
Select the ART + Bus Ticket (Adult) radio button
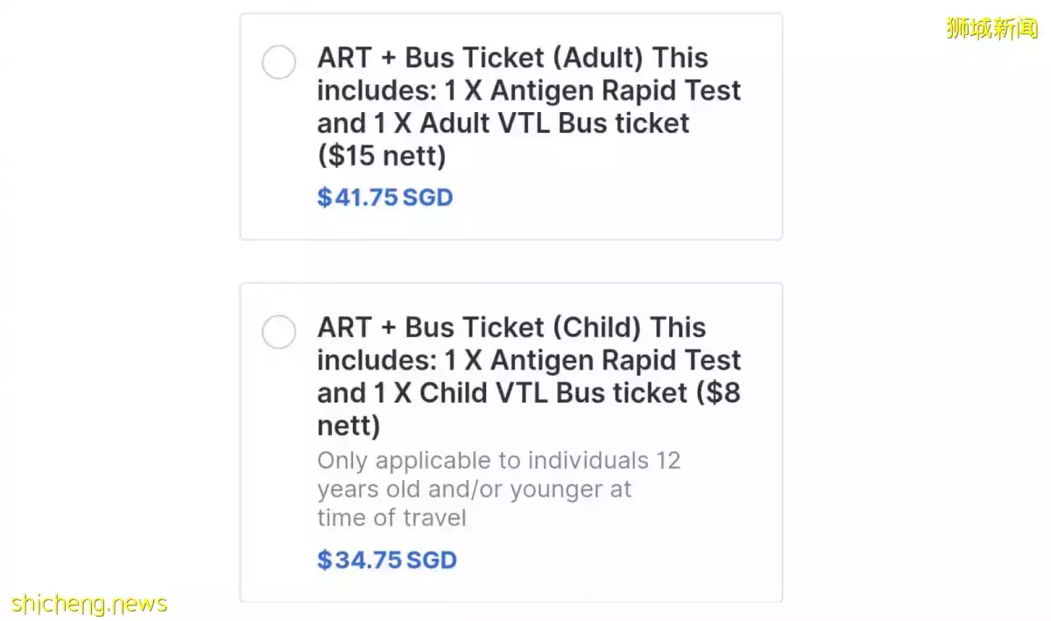(279, 62)
